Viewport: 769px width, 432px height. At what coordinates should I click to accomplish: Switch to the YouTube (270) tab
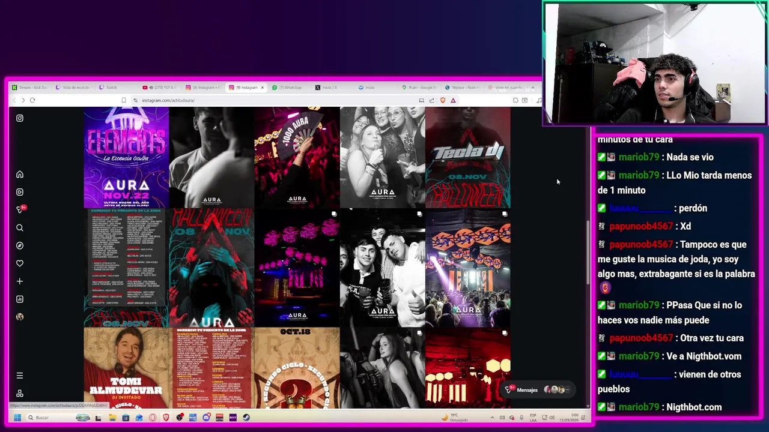pyautogui.click(x=159, y=88)
